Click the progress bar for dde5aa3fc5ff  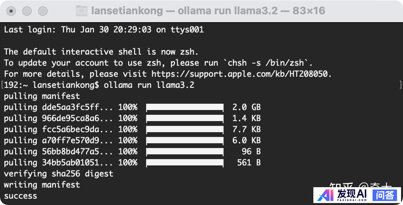pyautogui.click(x=184, y=107)
